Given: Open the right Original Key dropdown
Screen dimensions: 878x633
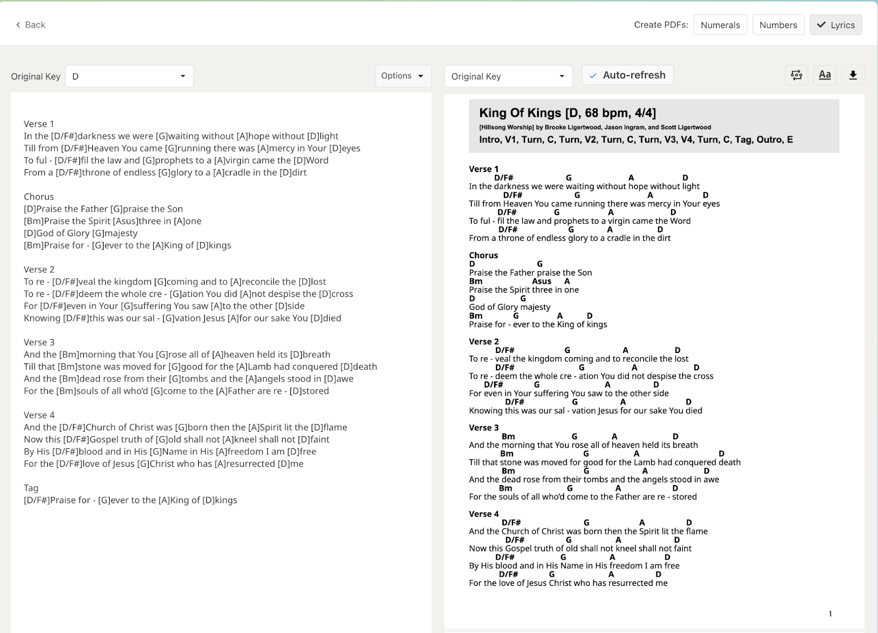Looking at the screenshot, I should (508, 76).
